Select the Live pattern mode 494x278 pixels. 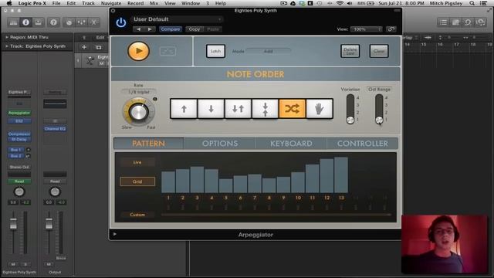point(137,162)
